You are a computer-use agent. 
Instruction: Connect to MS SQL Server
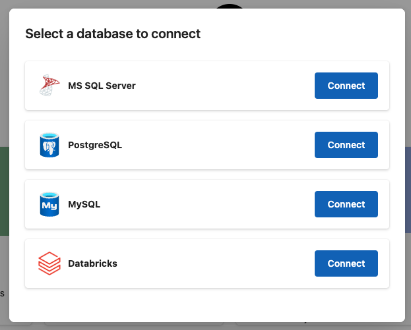click(346, 86)
